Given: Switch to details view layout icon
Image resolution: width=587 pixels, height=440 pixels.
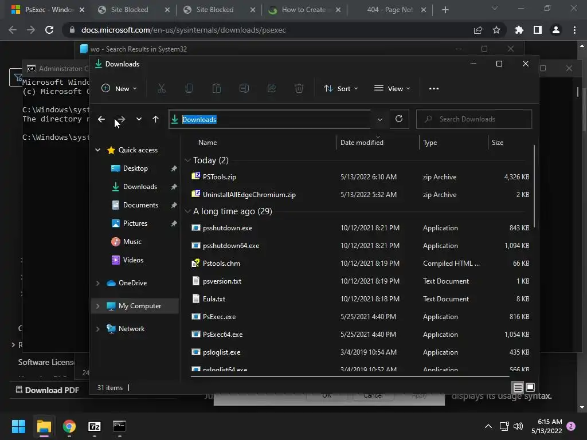Looking at the screenshot, I should pyautogui.click(x=518, y=388).
